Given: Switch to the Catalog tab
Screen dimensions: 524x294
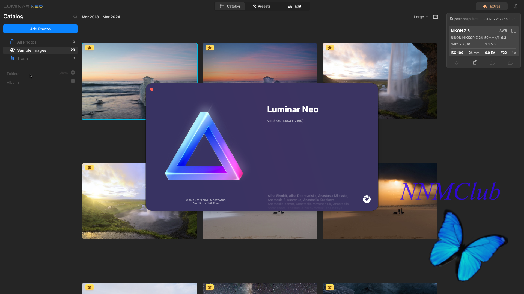Looking at the screenshot, I should [230, 6].
